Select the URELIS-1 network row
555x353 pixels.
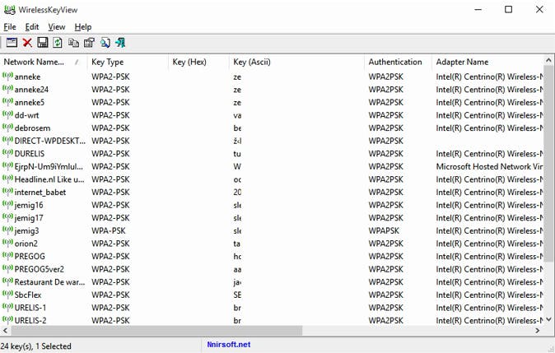[x=272, y=308]
